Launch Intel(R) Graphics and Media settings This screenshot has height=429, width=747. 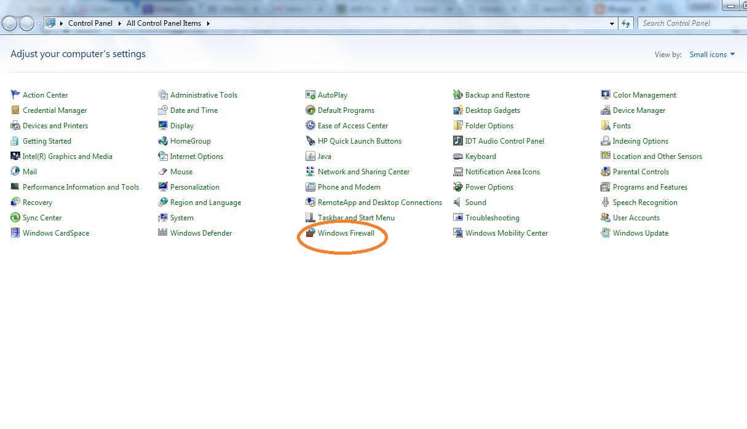point(68,156)
